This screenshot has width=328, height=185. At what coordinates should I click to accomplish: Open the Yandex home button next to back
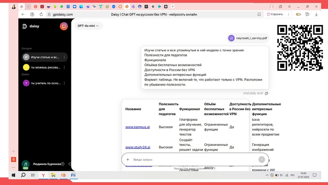point(32,14)
